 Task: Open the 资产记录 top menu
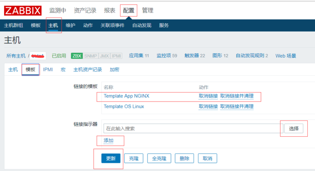pyautogui.click(x=85, y=10)
